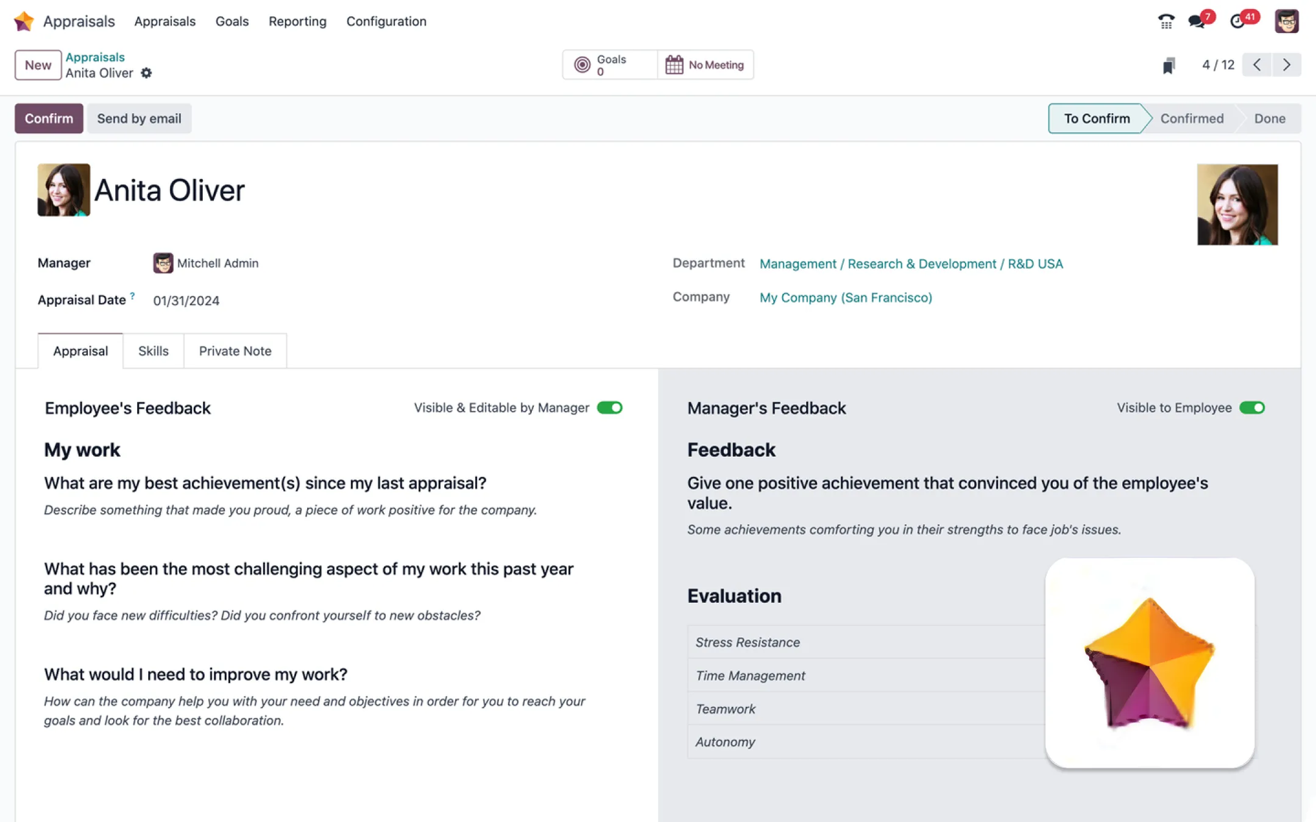Click the Anita Oliver name heading
The image size is (1316, 822).
169,190
